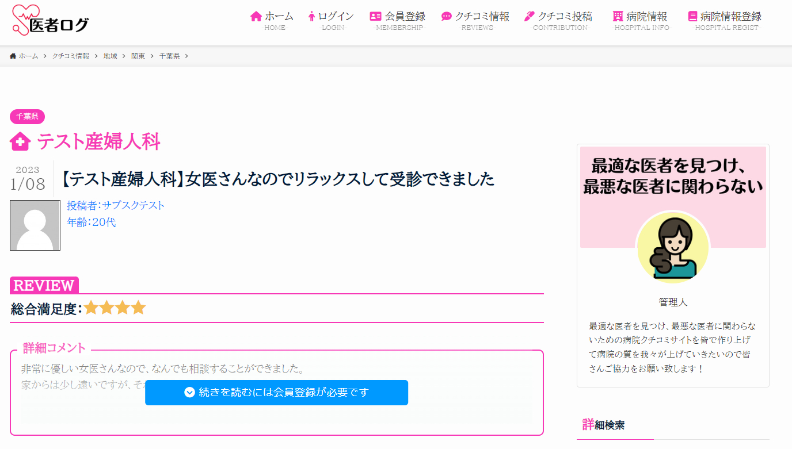
Task: Go to 関東 in the breadcrumb
Action: point(138,56)
